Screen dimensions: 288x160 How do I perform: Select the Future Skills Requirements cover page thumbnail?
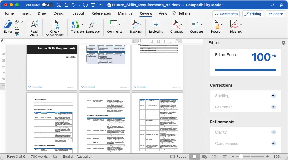tap(52, 68)
